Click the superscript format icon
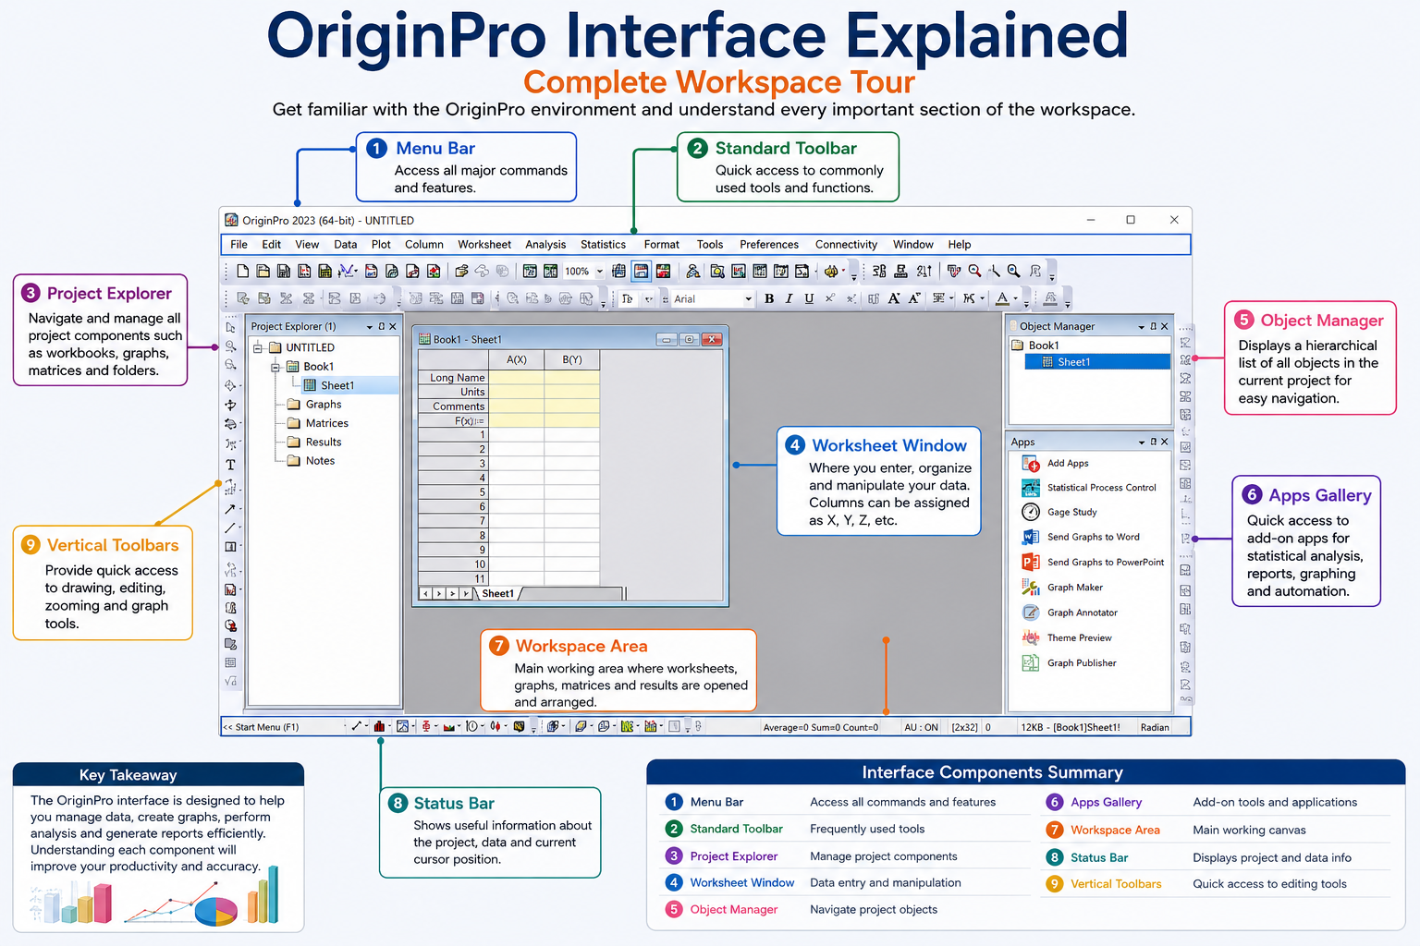The height and width of the screenshot is (946, 1420). (829, 298)
